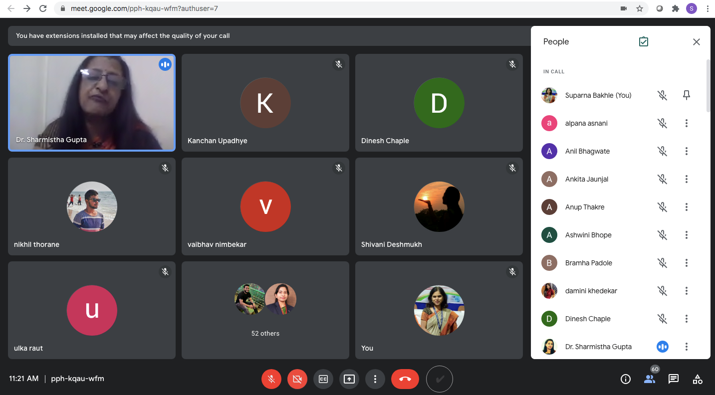Open the browser extensions puzzle icon
Image resolution: width=715 pixels, height=395 pixels.
pyautogui.click(x=676, y=8)
